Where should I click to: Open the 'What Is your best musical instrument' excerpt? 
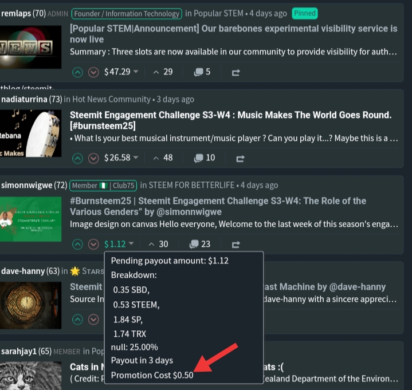[234, 138]
